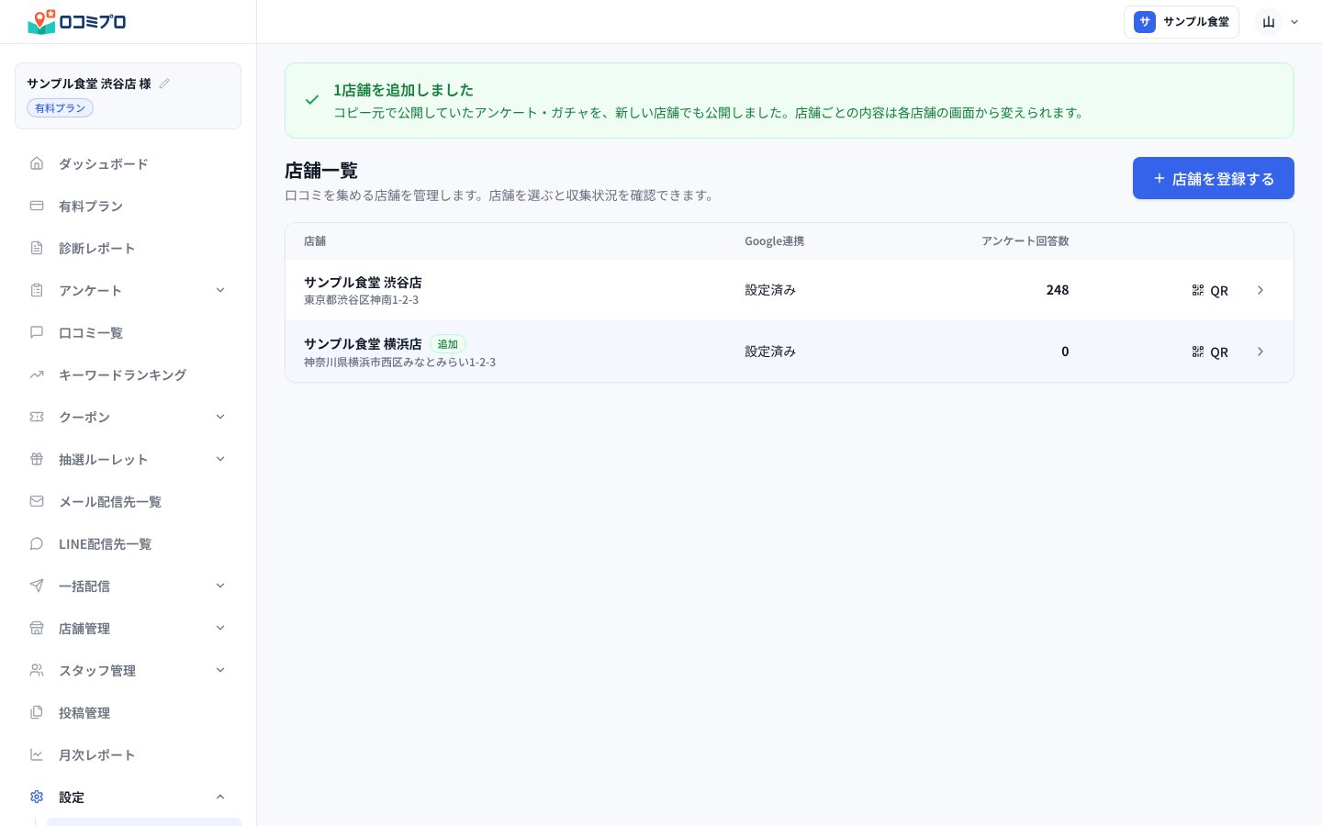
Task: Open 月次レポート menu item
Action: click(129, 754)
